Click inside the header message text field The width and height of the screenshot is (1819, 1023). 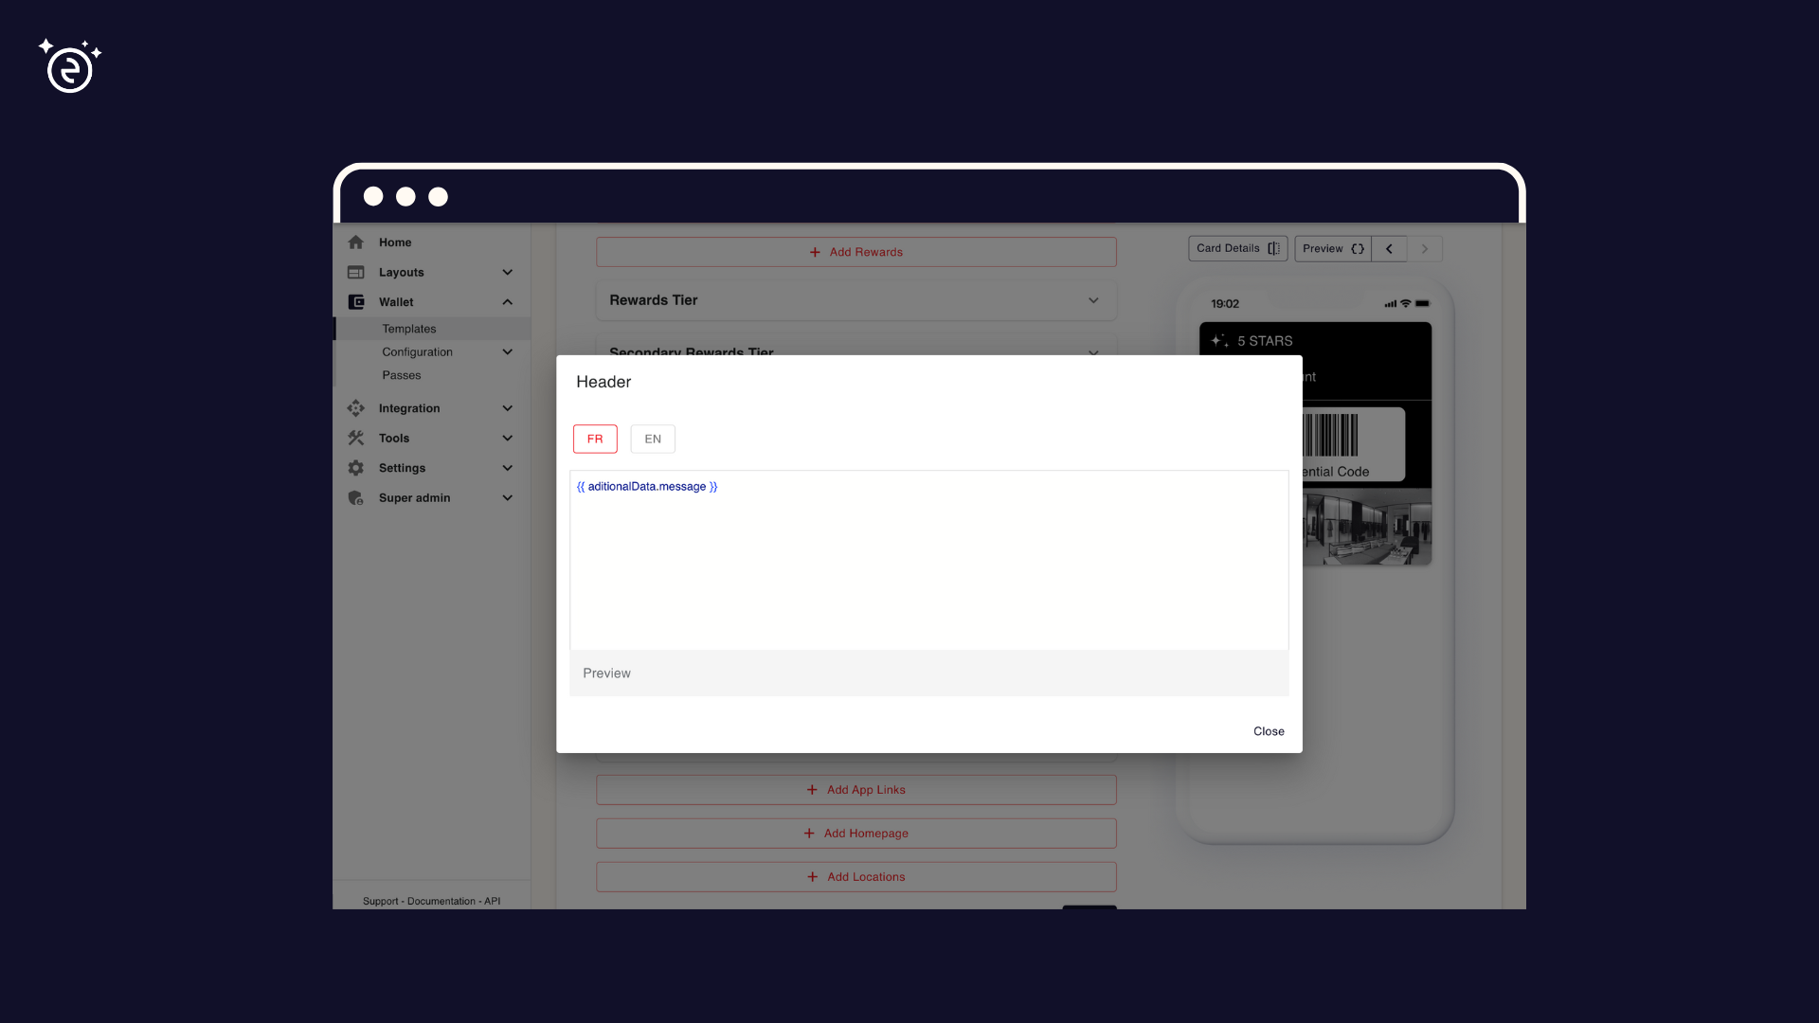pos(928,559)
